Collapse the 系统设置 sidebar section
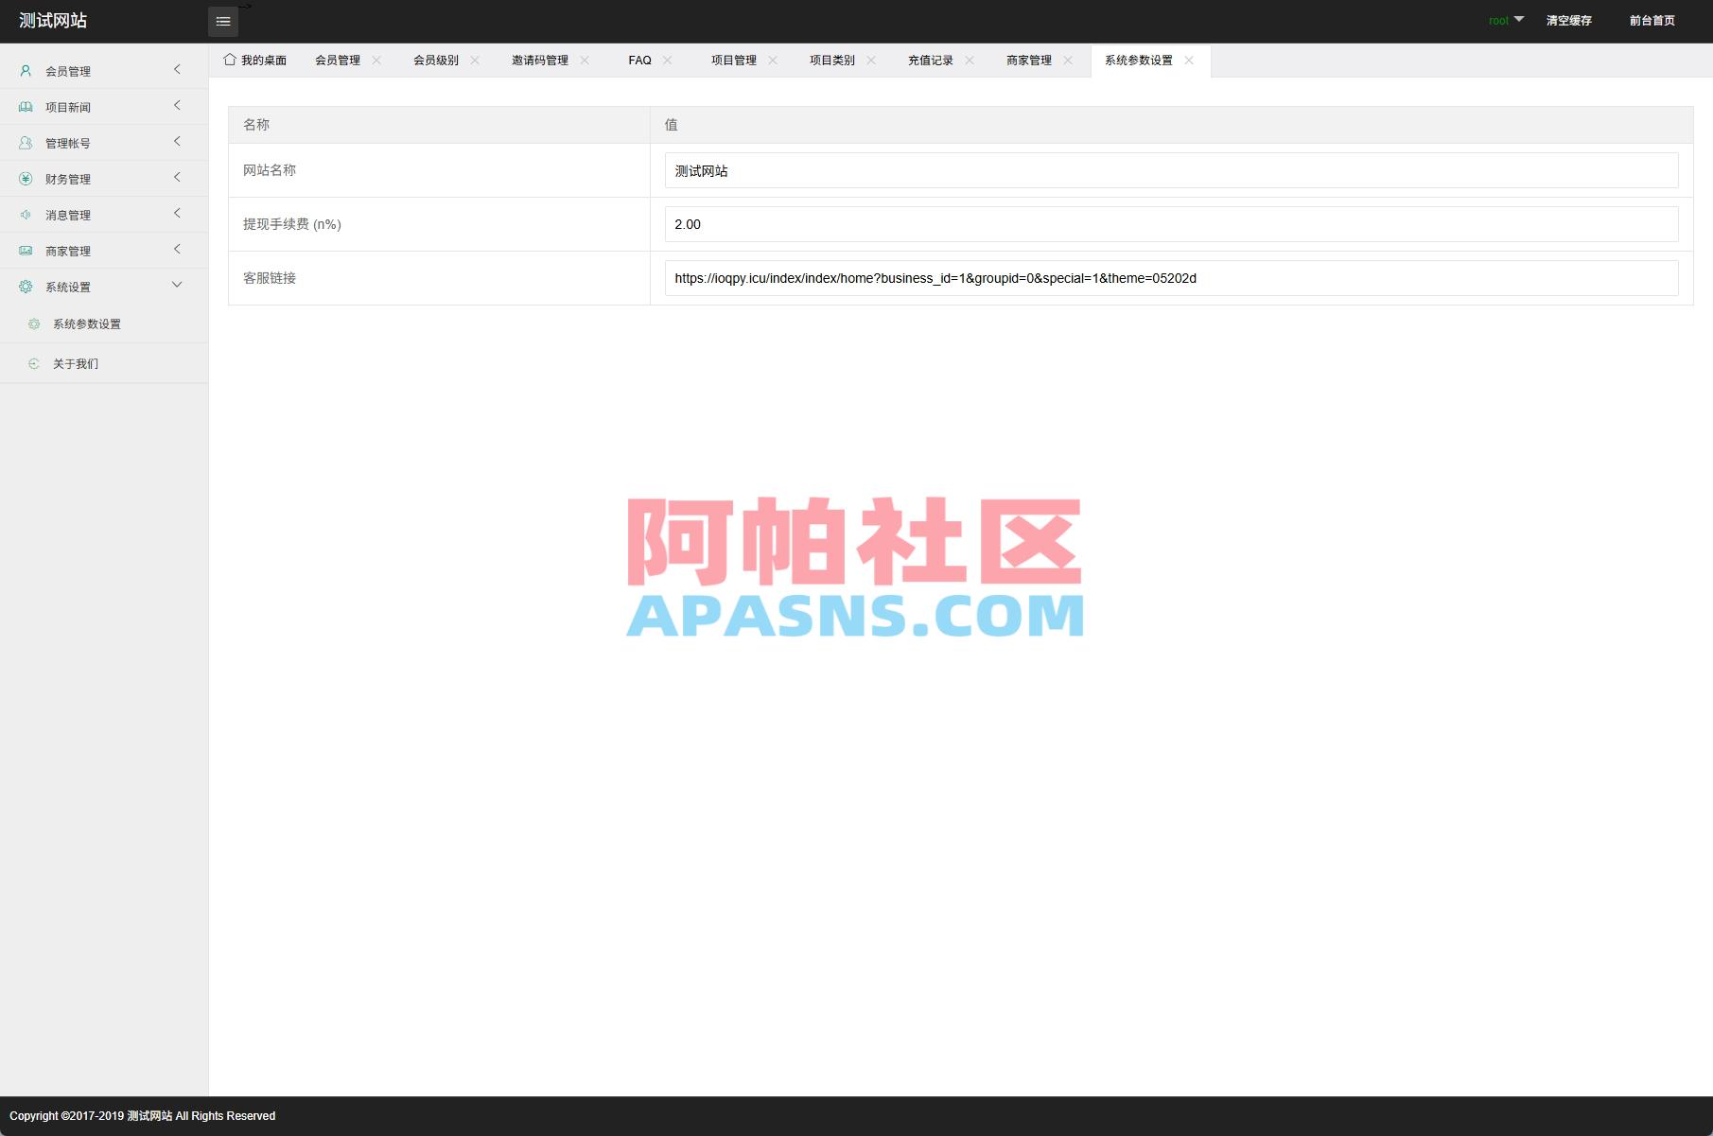The image size is (1713, 1136). (x=176, y=285)
